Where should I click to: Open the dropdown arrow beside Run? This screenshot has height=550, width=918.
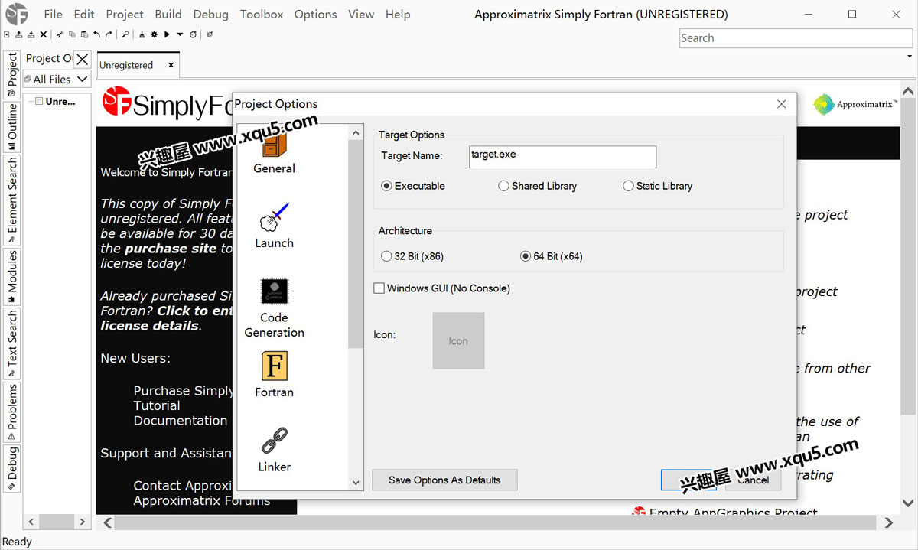pyautogui.click(x=180, y=34)
